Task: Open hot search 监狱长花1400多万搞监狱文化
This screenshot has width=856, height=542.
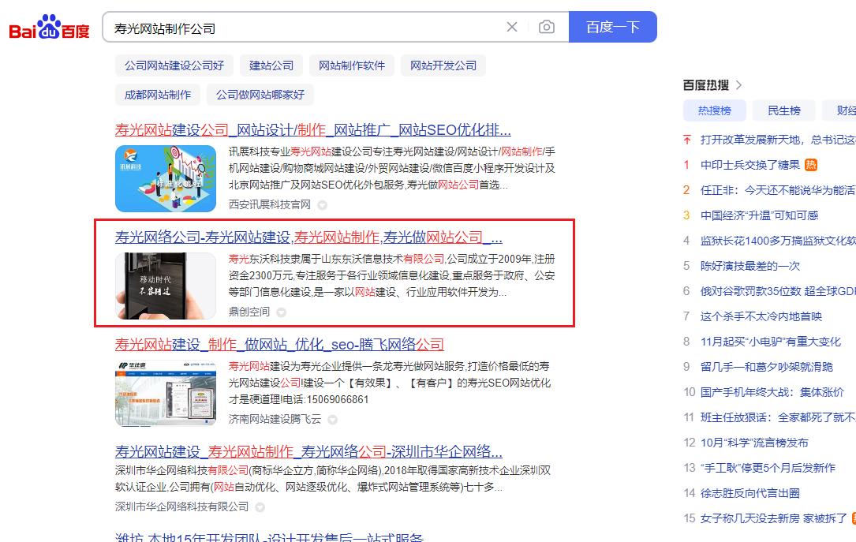Action: [x=778, y=240]
